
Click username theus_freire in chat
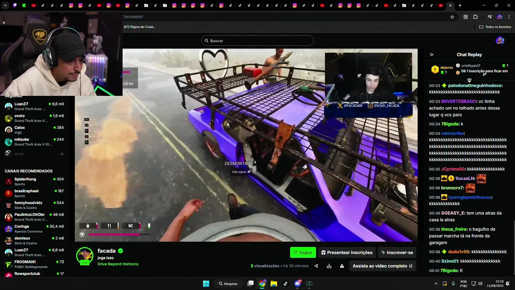[x=454, y=229]
